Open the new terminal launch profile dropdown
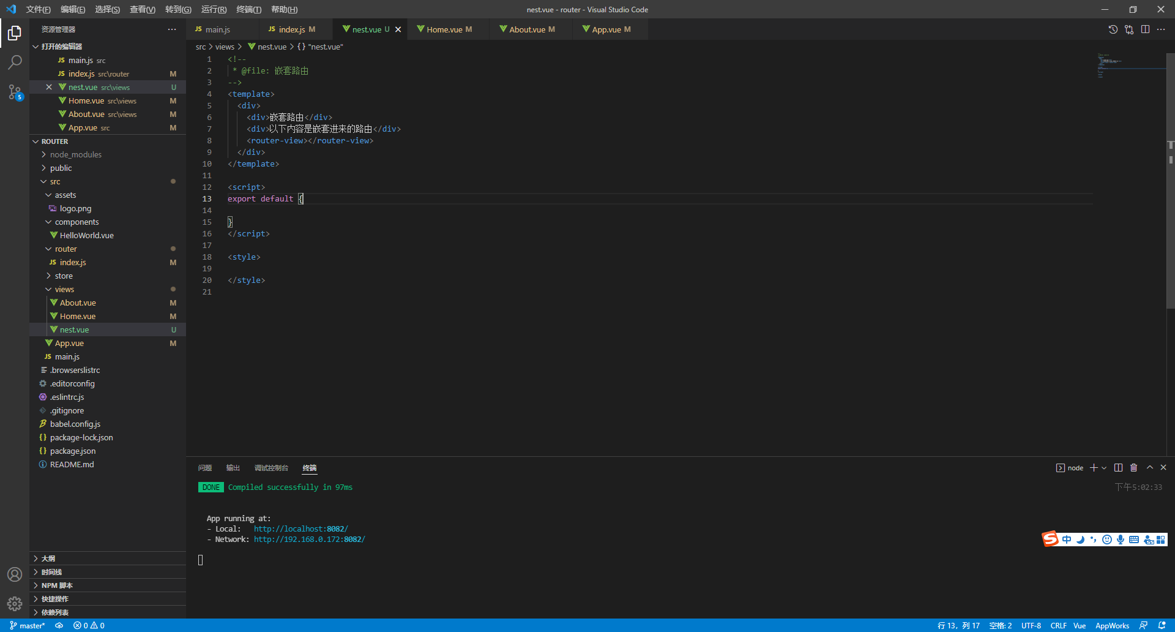Viewport: 1175px width, 632px height. click(1104, 468)
